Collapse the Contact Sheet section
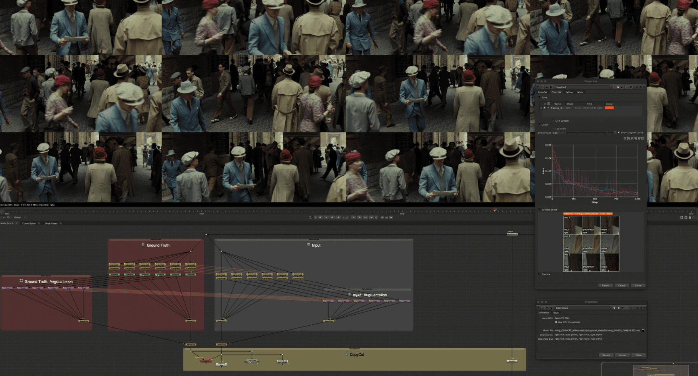The width and height of the screenshot is (698, 376). click(539, 209)
